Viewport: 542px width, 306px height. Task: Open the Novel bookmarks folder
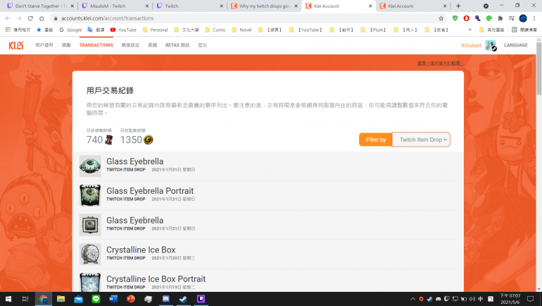(242, 30)
